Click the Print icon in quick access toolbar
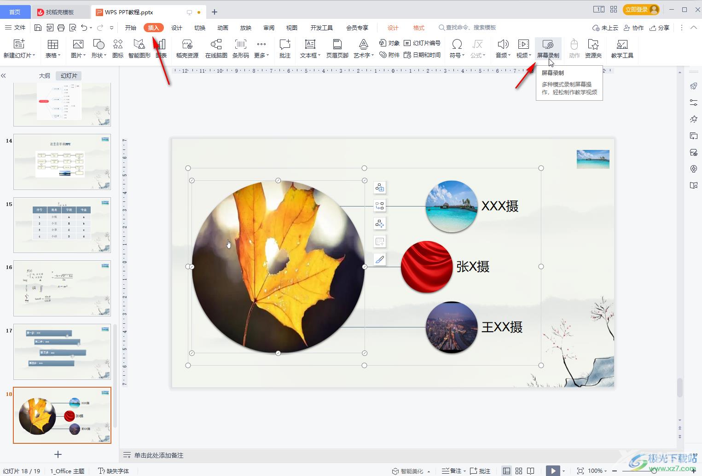This screenshot has height=476, width=702. click(x=61, y=28)
